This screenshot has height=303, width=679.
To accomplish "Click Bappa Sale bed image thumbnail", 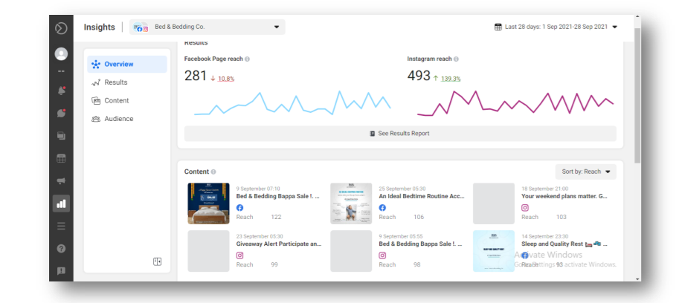I will click(208, 203).
